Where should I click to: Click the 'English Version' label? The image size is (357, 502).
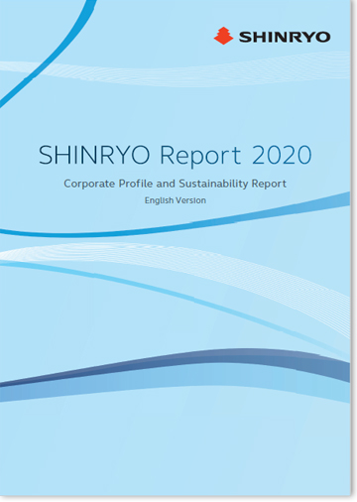(176, 200)
